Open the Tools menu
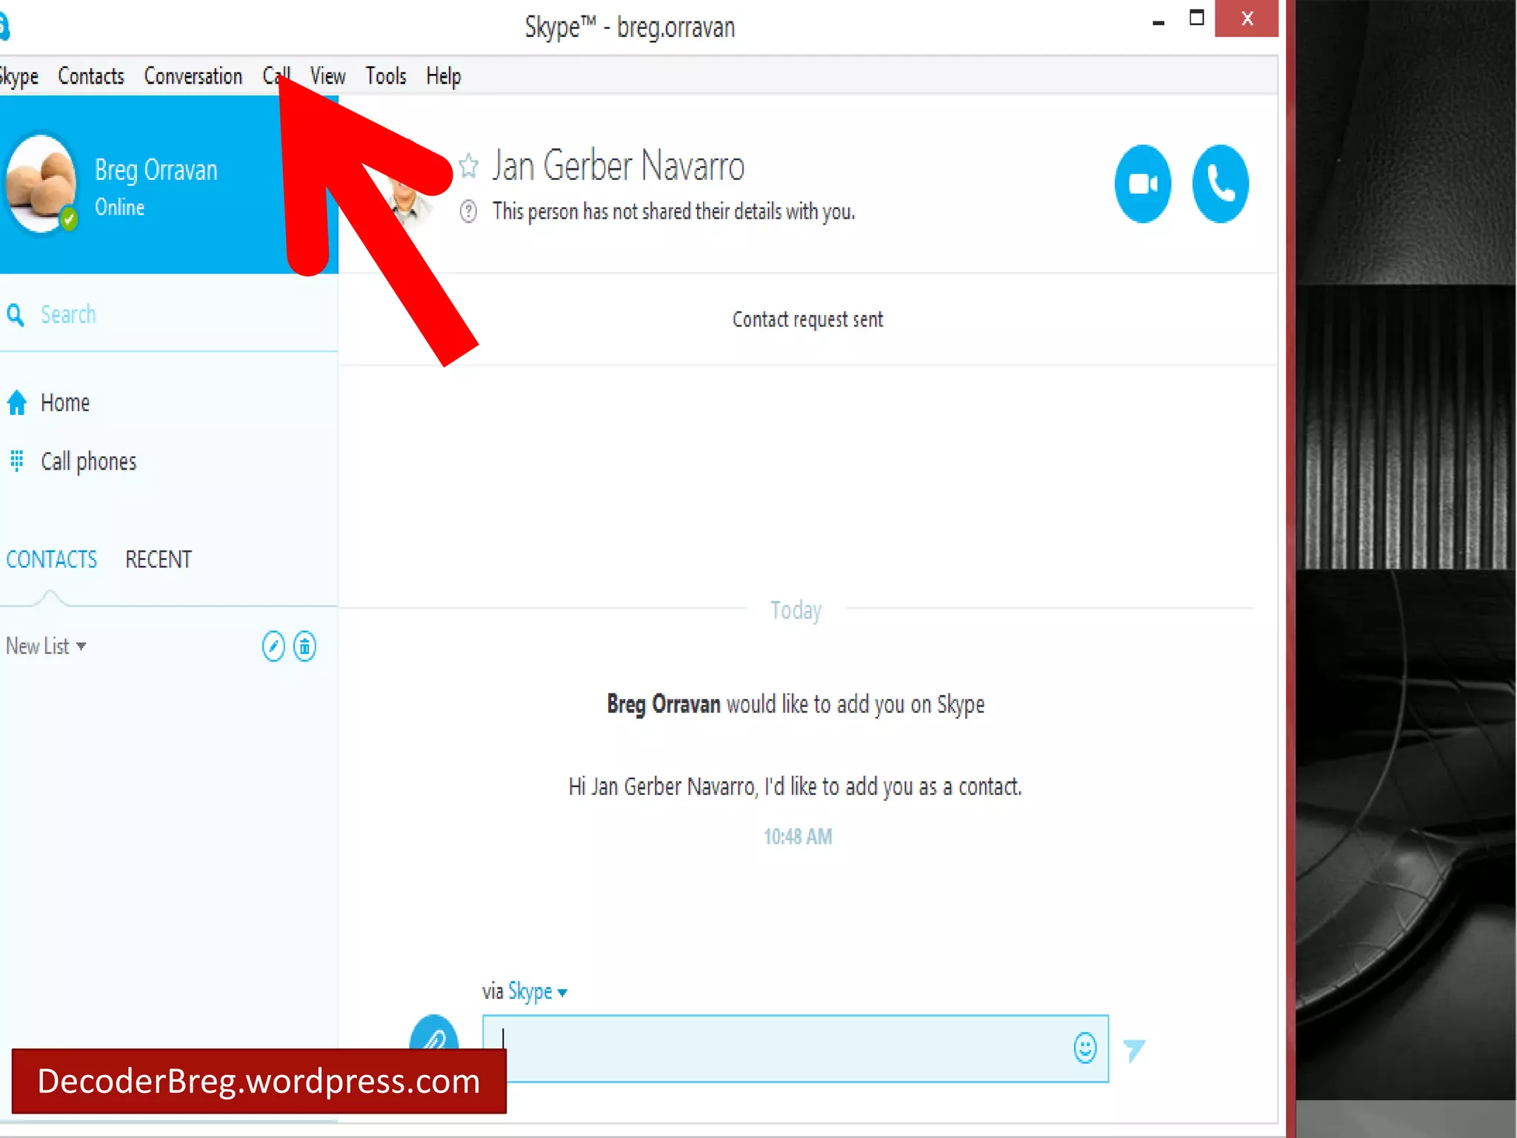This screenshot has height=1138, width=1517. pyautogui.click(x=386, y=76)
